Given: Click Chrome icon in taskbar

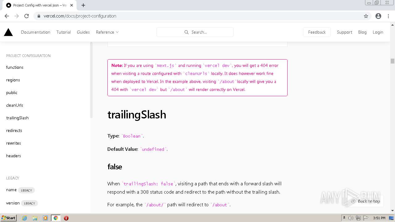Looking at the screenshot, I should point(56,218).
